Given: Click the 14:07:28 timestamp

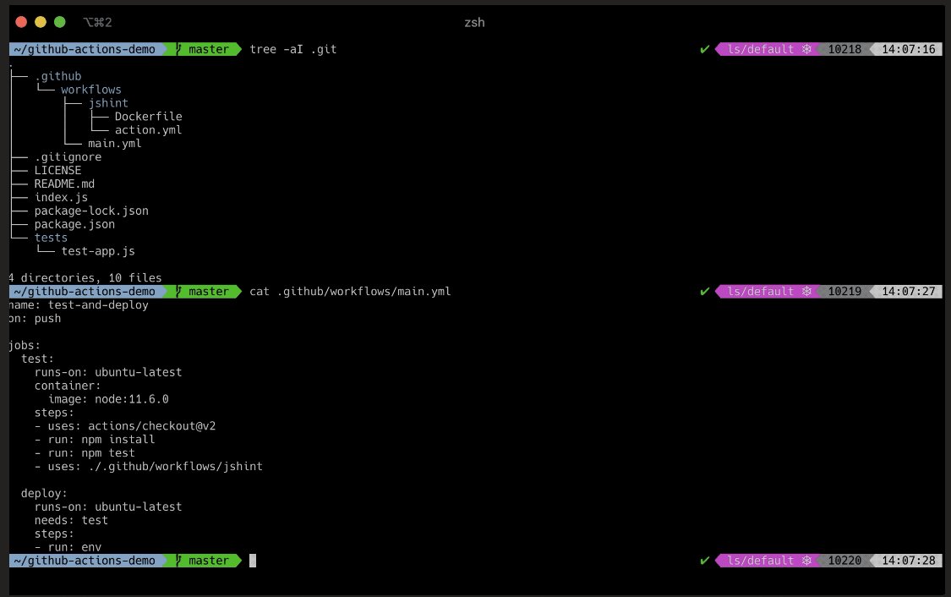Looking at the screenshot, I should tap(909, 561).
